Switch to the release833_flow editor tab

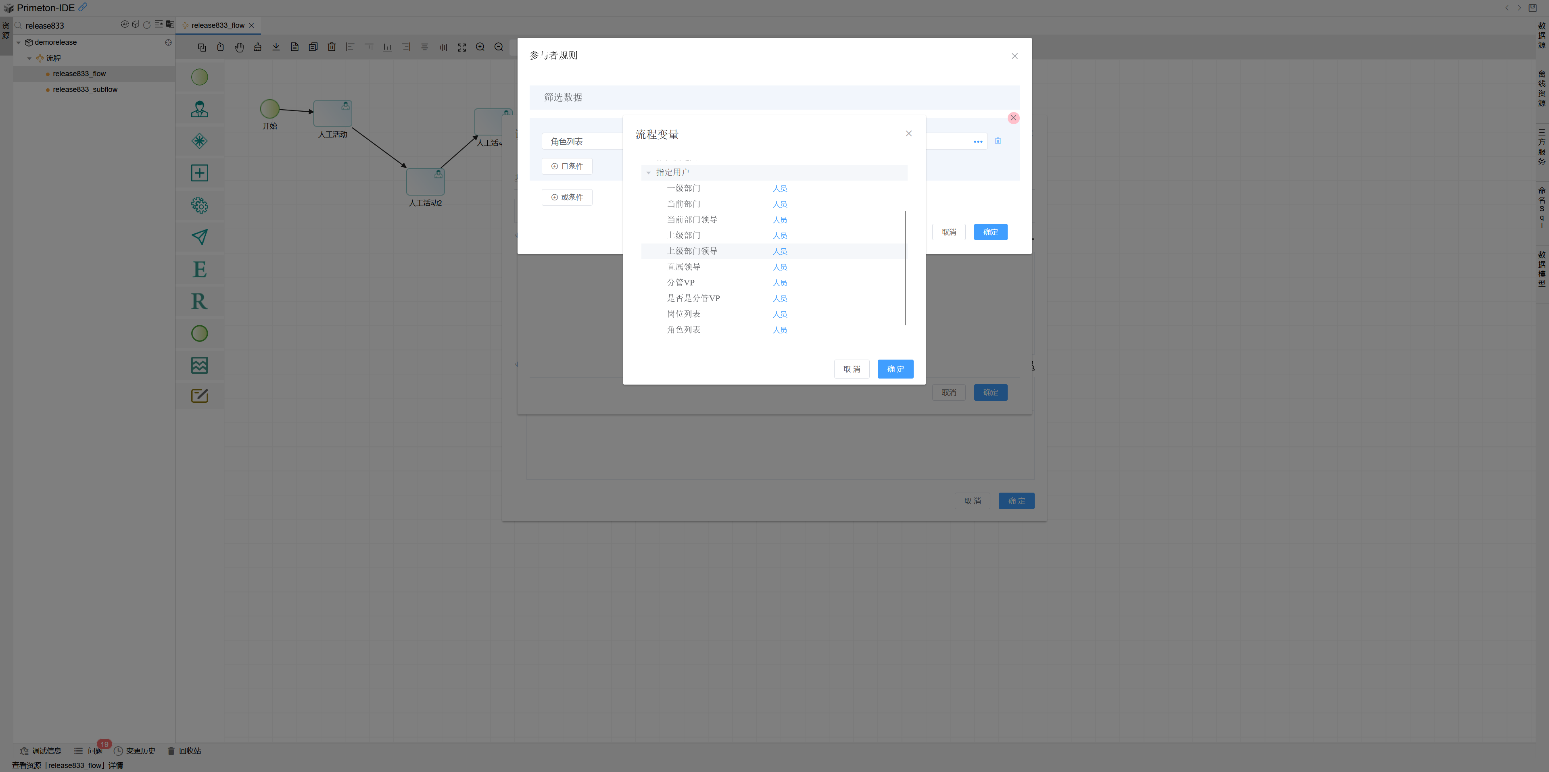click(218, 25)
